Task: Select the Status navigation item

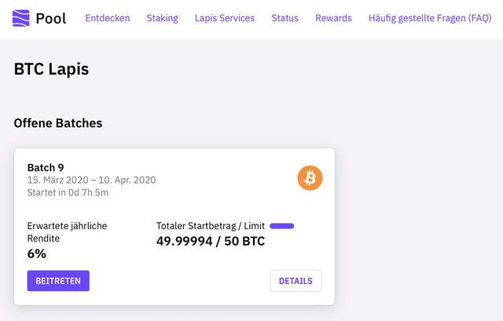Action: click(x=285, y=18)
